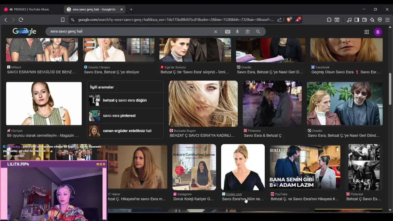The image size is (393, 221).
Task: Open Pinterest Savcı Esra & Behzat Ç thumbnail
Action: coord(272,104)
